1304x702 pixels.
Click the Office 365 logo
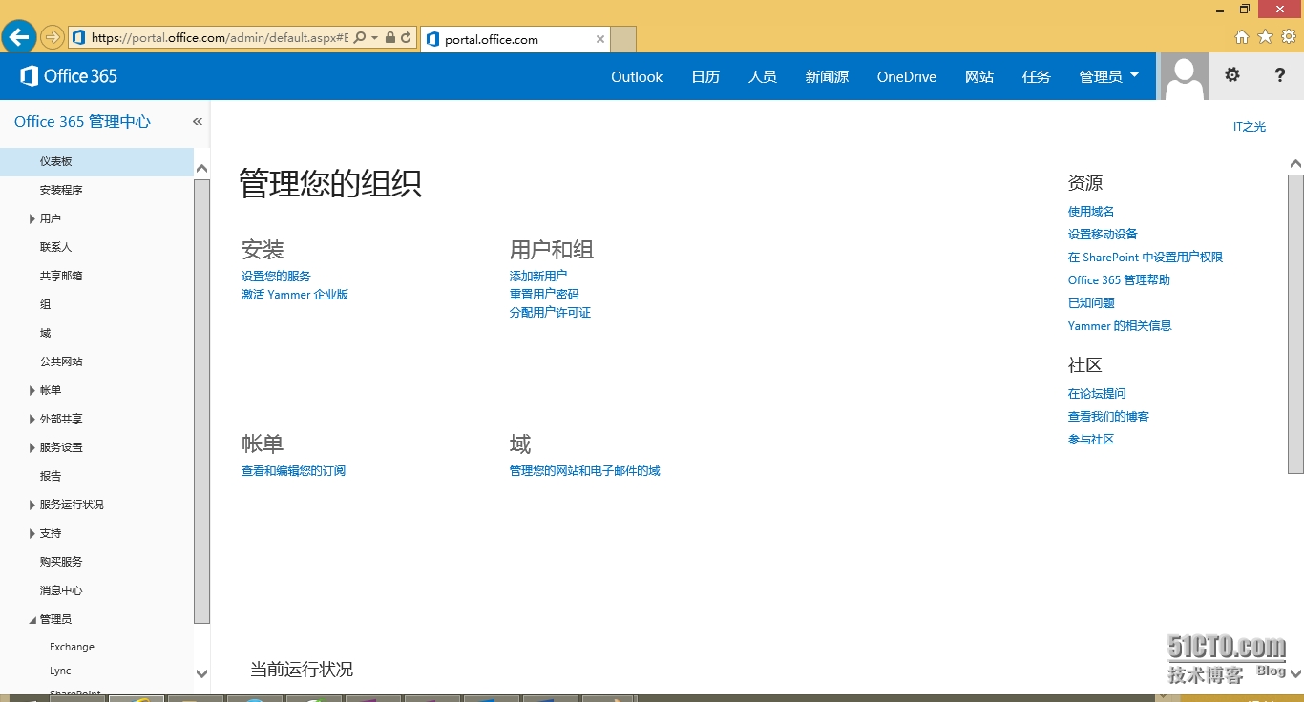click(69, 76)
